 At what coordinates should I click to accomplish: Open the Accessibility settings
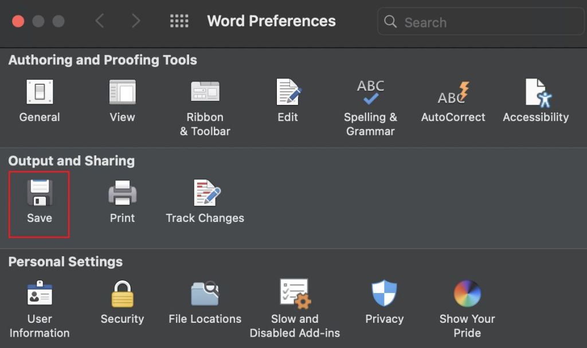click(x=535, y=102)
